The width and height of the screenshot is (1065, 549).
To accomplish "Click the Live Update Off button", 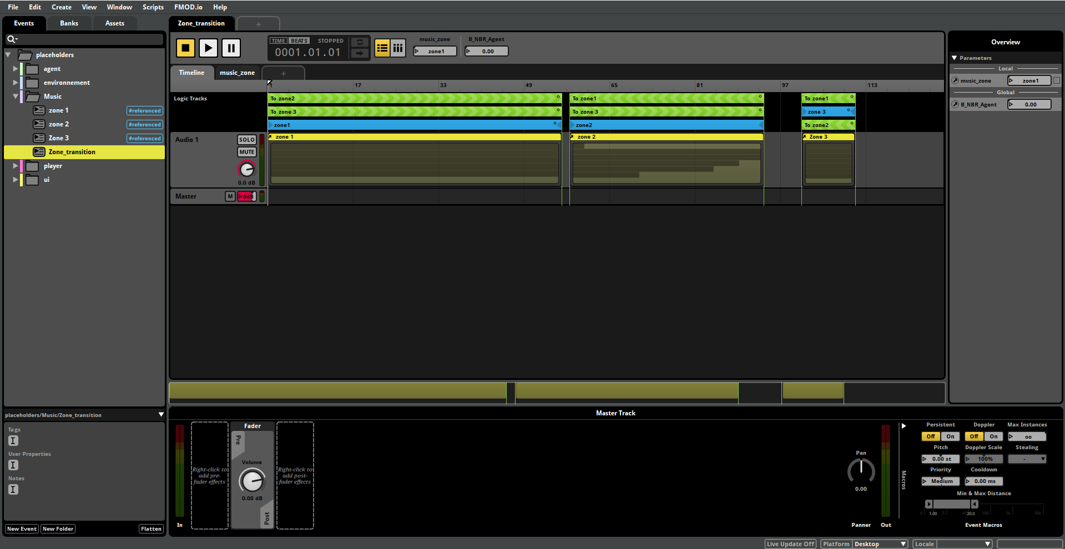I will [790, 544].
